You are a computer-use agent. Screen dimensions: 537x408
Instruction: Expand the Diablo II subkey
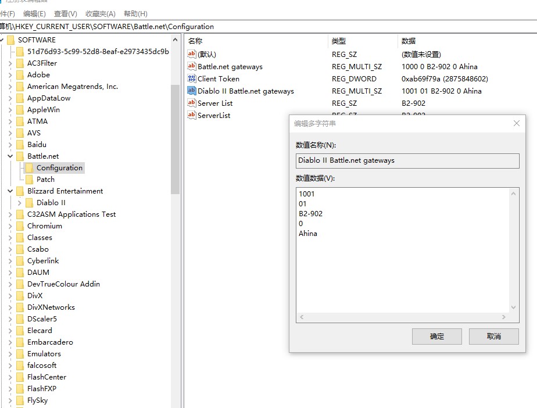coord(20,203)
